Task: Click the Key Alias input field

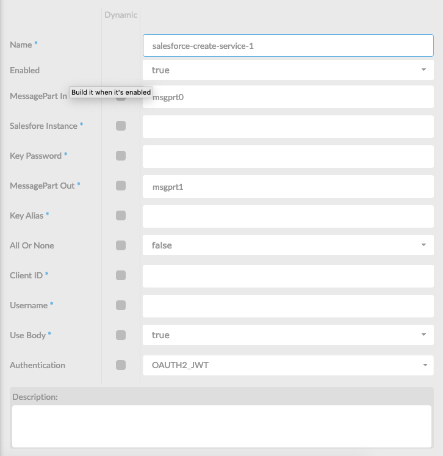Action: click(x=288, y=217)
